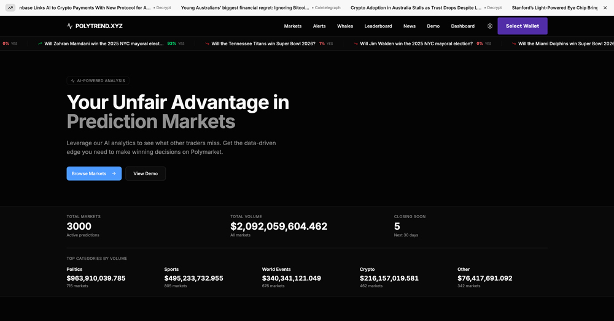This screenshot has width=614, height=321.
Task: Click the red trend icon beside Tennessee Titans market
Action: [208, 44]
